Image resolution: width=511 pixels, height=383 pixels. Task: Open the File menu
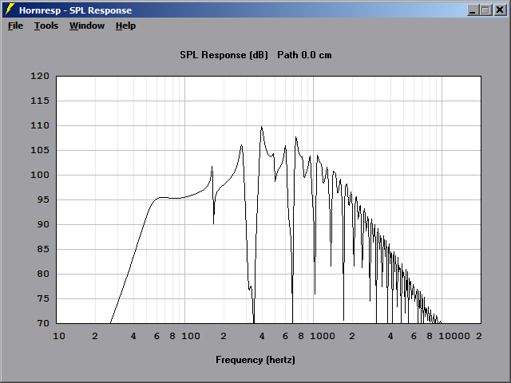(x=15, y=26)
